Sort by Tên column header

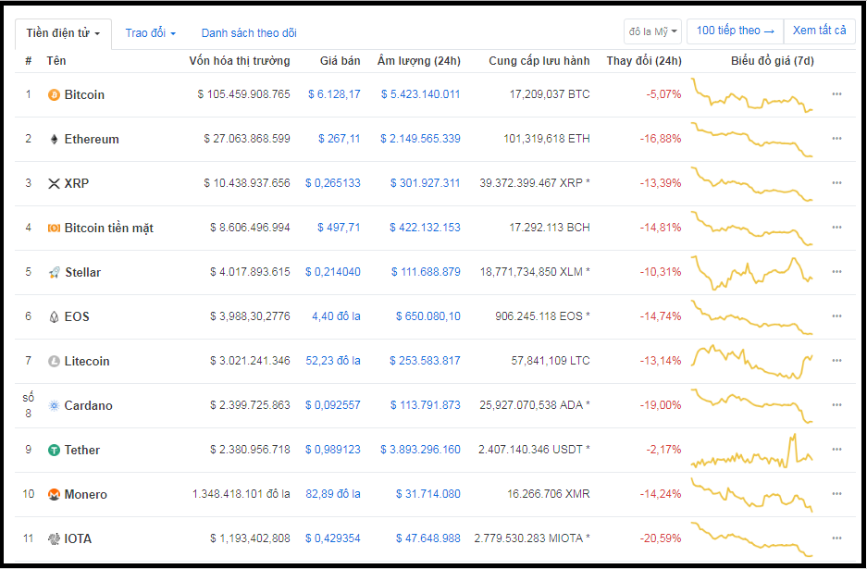coord(56,61)
